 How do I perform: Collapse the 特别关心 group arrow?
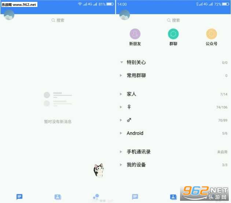click(121, 62)
